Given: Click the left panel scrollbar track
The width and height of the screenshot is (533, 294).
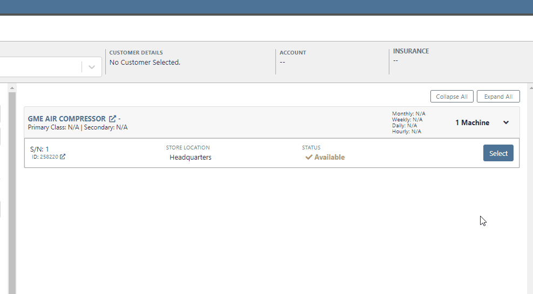Looking at the screenshot, I should pyautogui.click(x=12, y=192).
